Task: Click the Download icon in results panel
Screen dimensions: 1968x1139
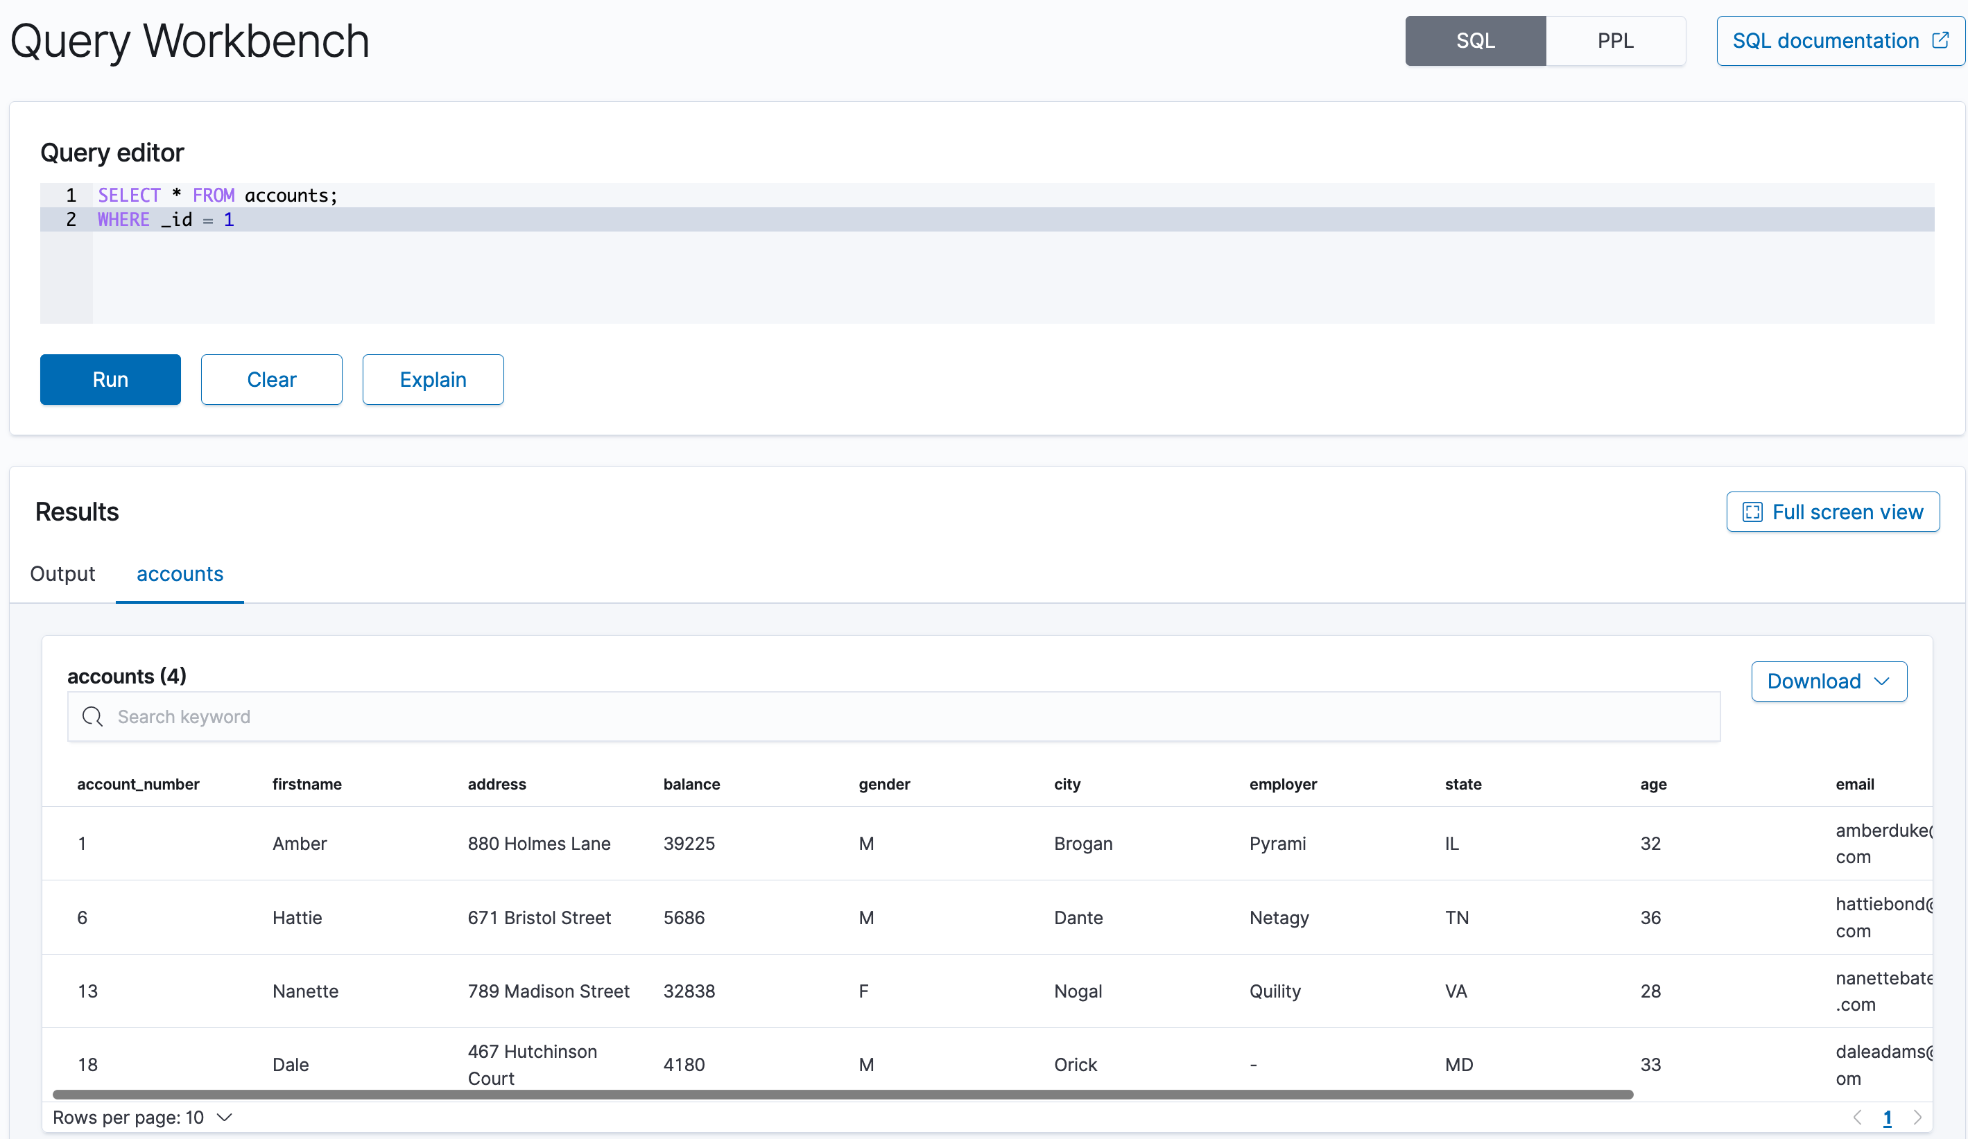Action: 1829,681
